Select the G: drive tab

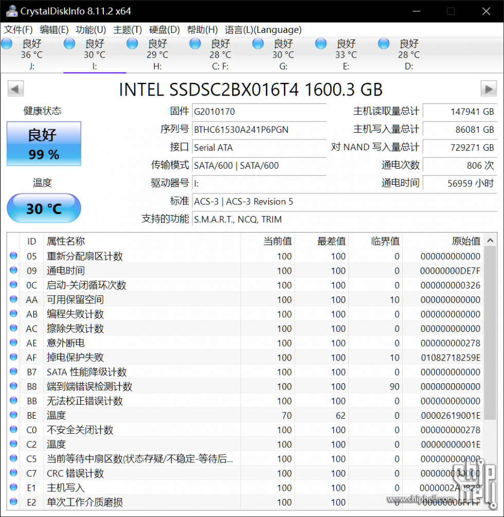tap(283, 55)
